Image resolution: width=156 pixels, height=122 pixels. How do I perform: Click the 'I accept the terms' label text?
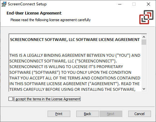(x=47, y=99)
